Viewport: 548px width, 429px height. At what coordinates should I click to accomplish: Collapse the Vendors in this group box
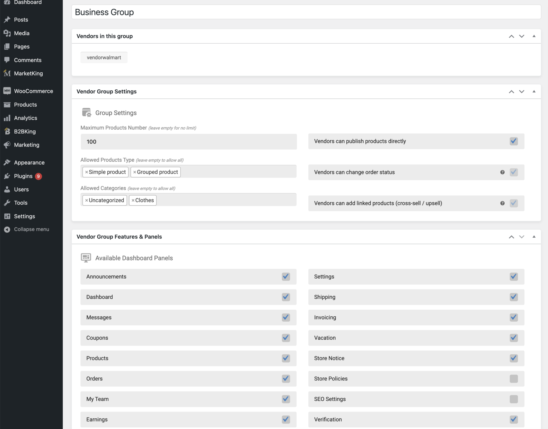tap(534, 36)
